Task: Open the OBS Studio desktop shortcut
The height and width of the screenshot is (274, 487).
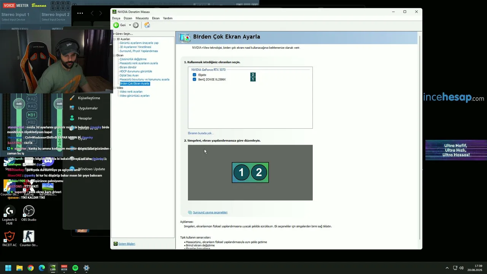Action: (29, 213)
